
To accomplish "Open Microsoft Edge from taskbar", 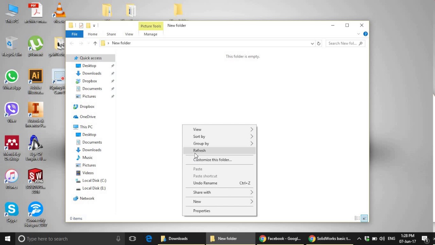I will coord(149,239).
